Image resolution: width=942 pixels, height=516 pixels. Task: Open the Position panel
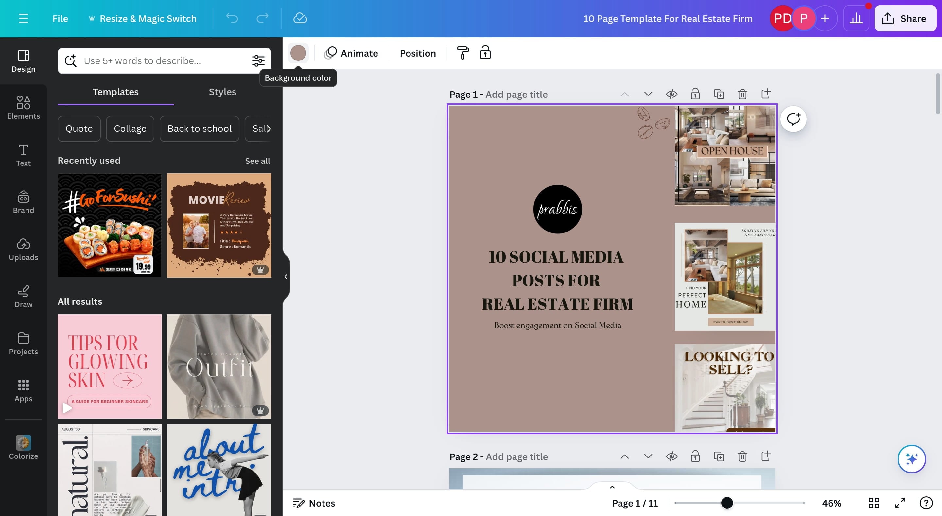coord(418,53)
